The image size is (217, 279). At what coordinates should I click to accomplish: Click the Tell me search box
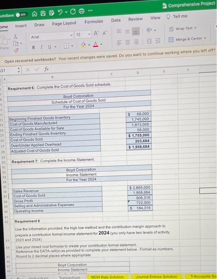(x=177, y=17)
